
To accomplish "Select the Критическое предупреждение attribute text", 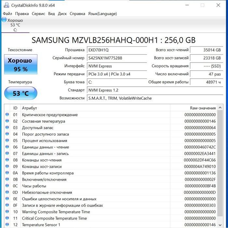I will click(50, 115).
